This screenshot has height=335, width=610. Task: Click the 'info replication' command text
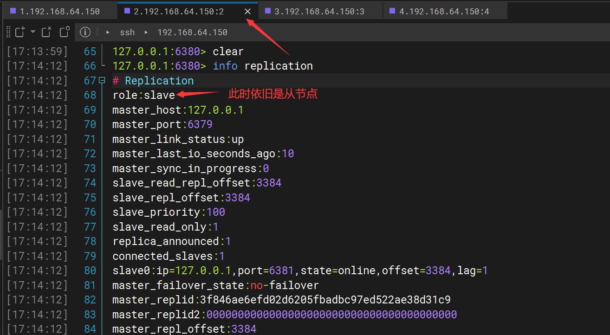[263, 66]
